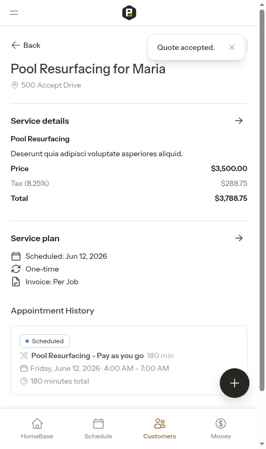The height and width of the screenshot is (449, 266).
Task: Open the Pool Resurfacing appointment link
Action: tap(87, 355)
